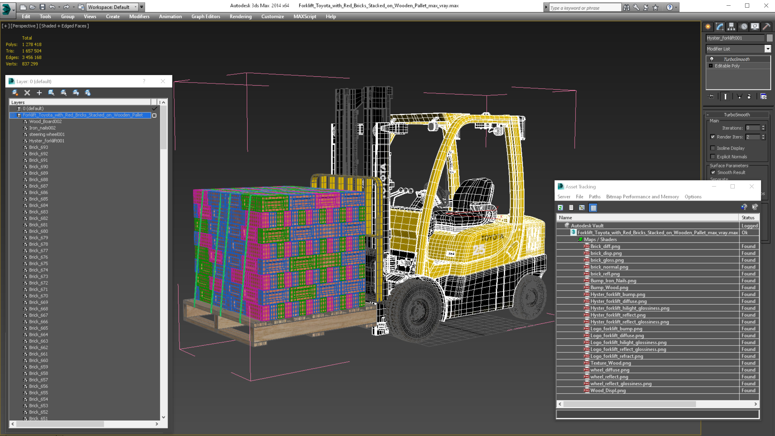Open the Modifiers menu
This screenshot has width=775, height=436.
pos(139,16)
